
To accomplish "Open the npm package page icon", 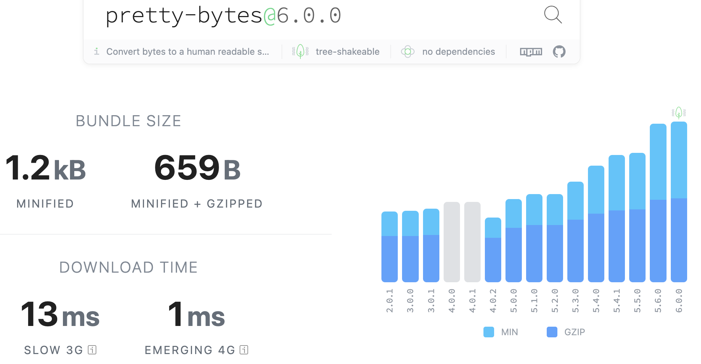I will 531,52.
